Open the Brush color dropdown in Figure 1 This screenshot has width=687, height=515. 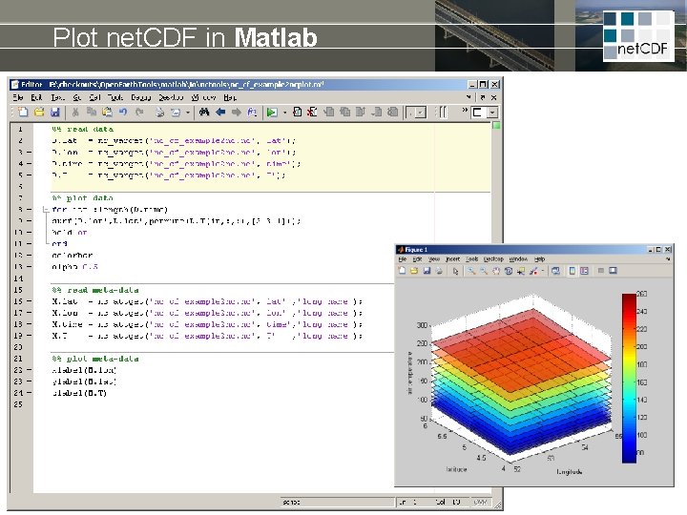[542, 271]
